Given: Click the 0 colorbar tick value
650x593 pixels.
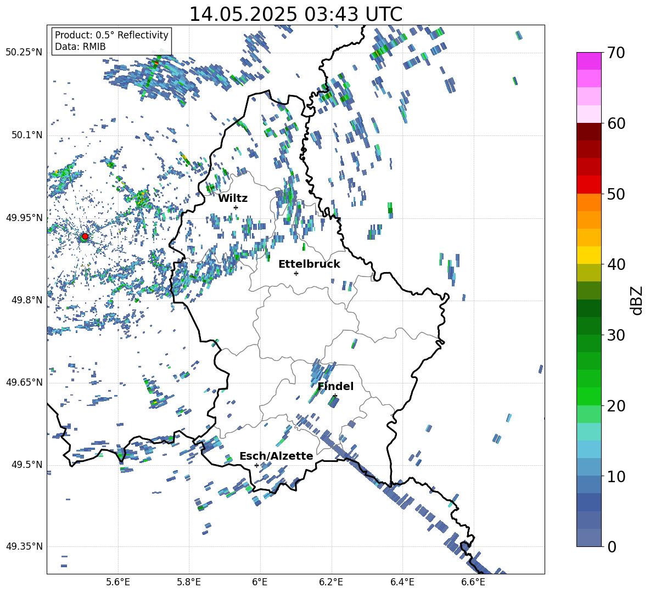Looking at the screenshot, I should [x=612, y=547].
